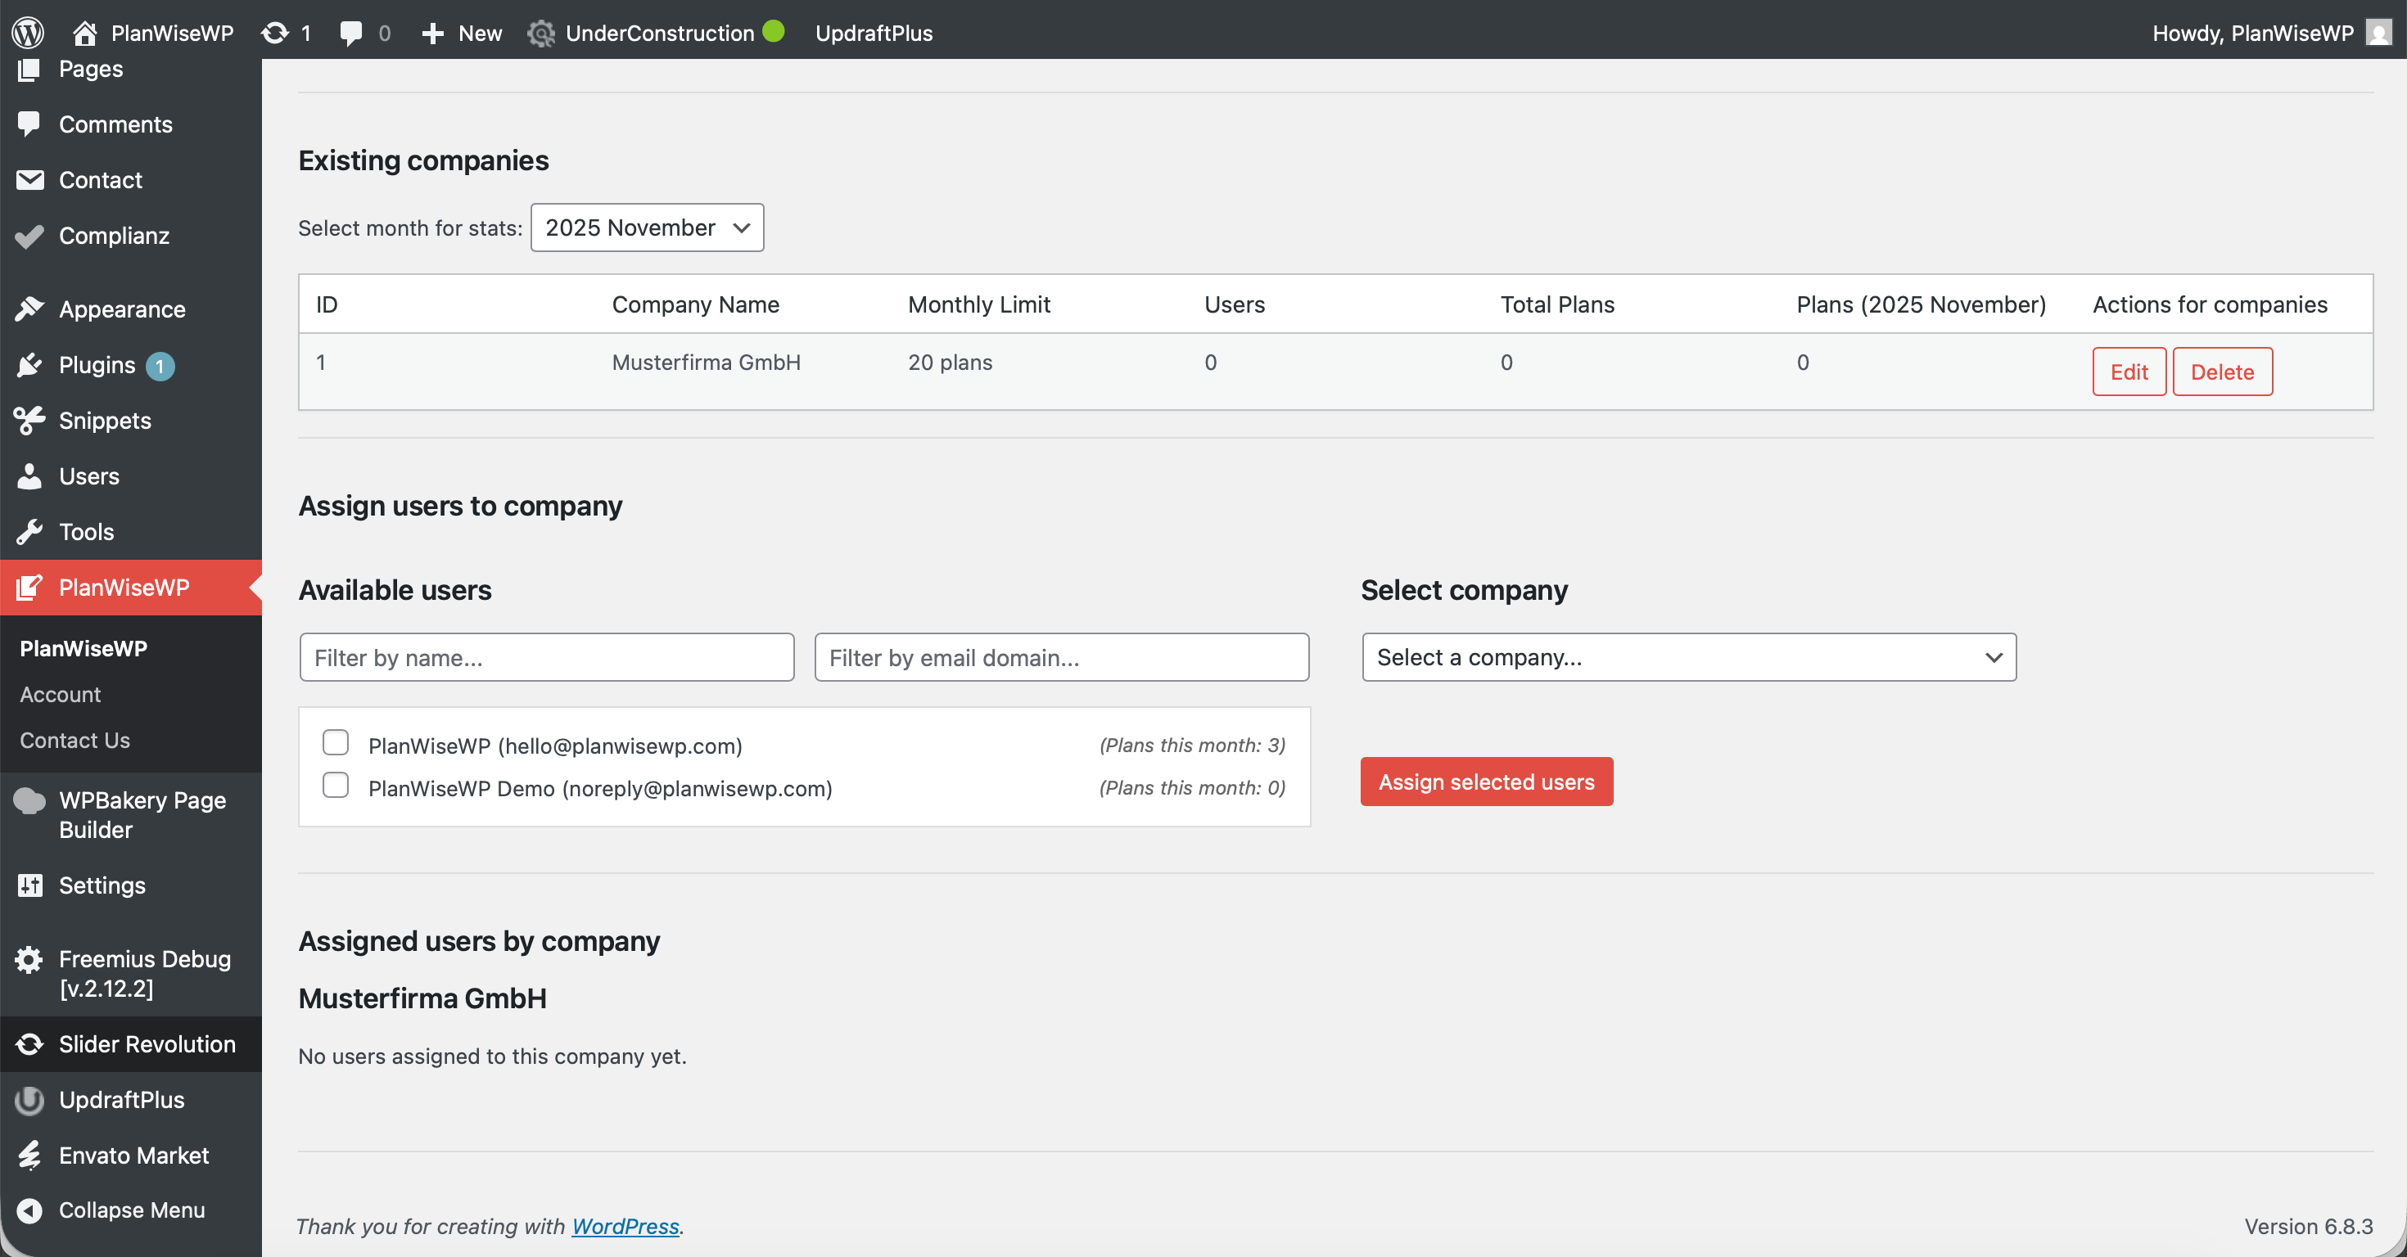
Task: Open the comments bubble in the top bar
Action: tap(352, 33)
